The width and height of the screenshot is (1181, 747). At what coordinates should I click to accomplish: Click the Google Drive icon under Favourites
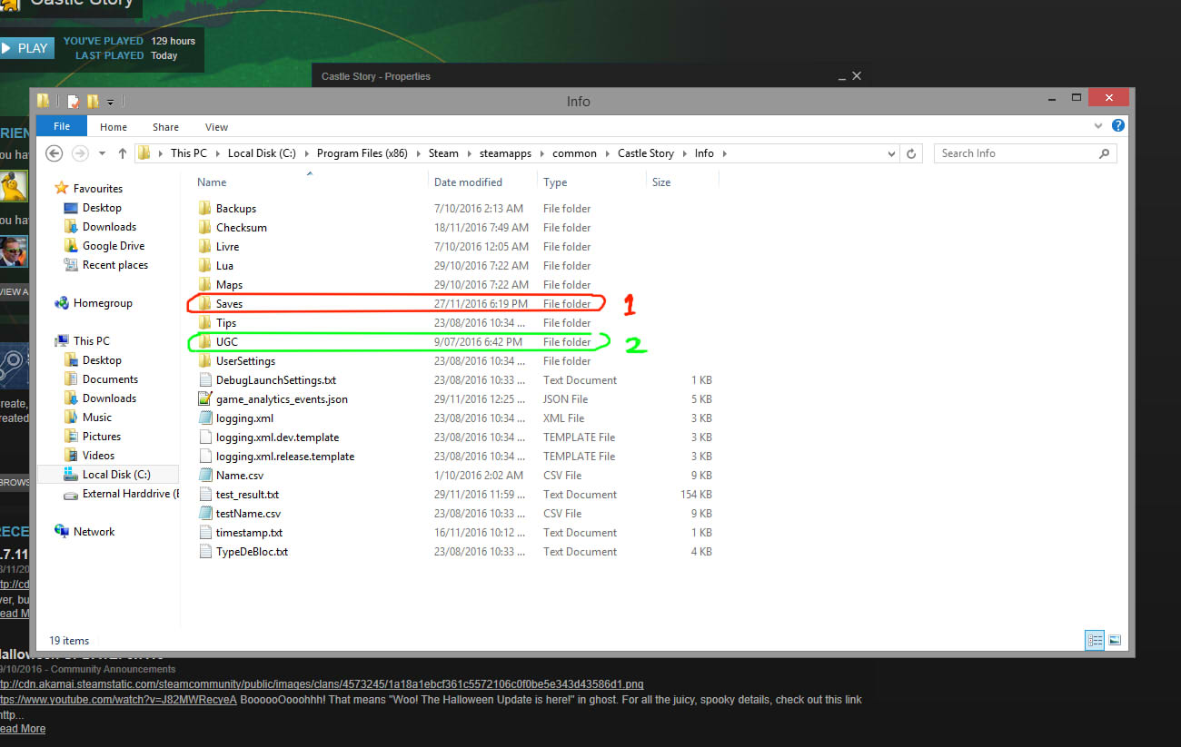pos(71,246)
